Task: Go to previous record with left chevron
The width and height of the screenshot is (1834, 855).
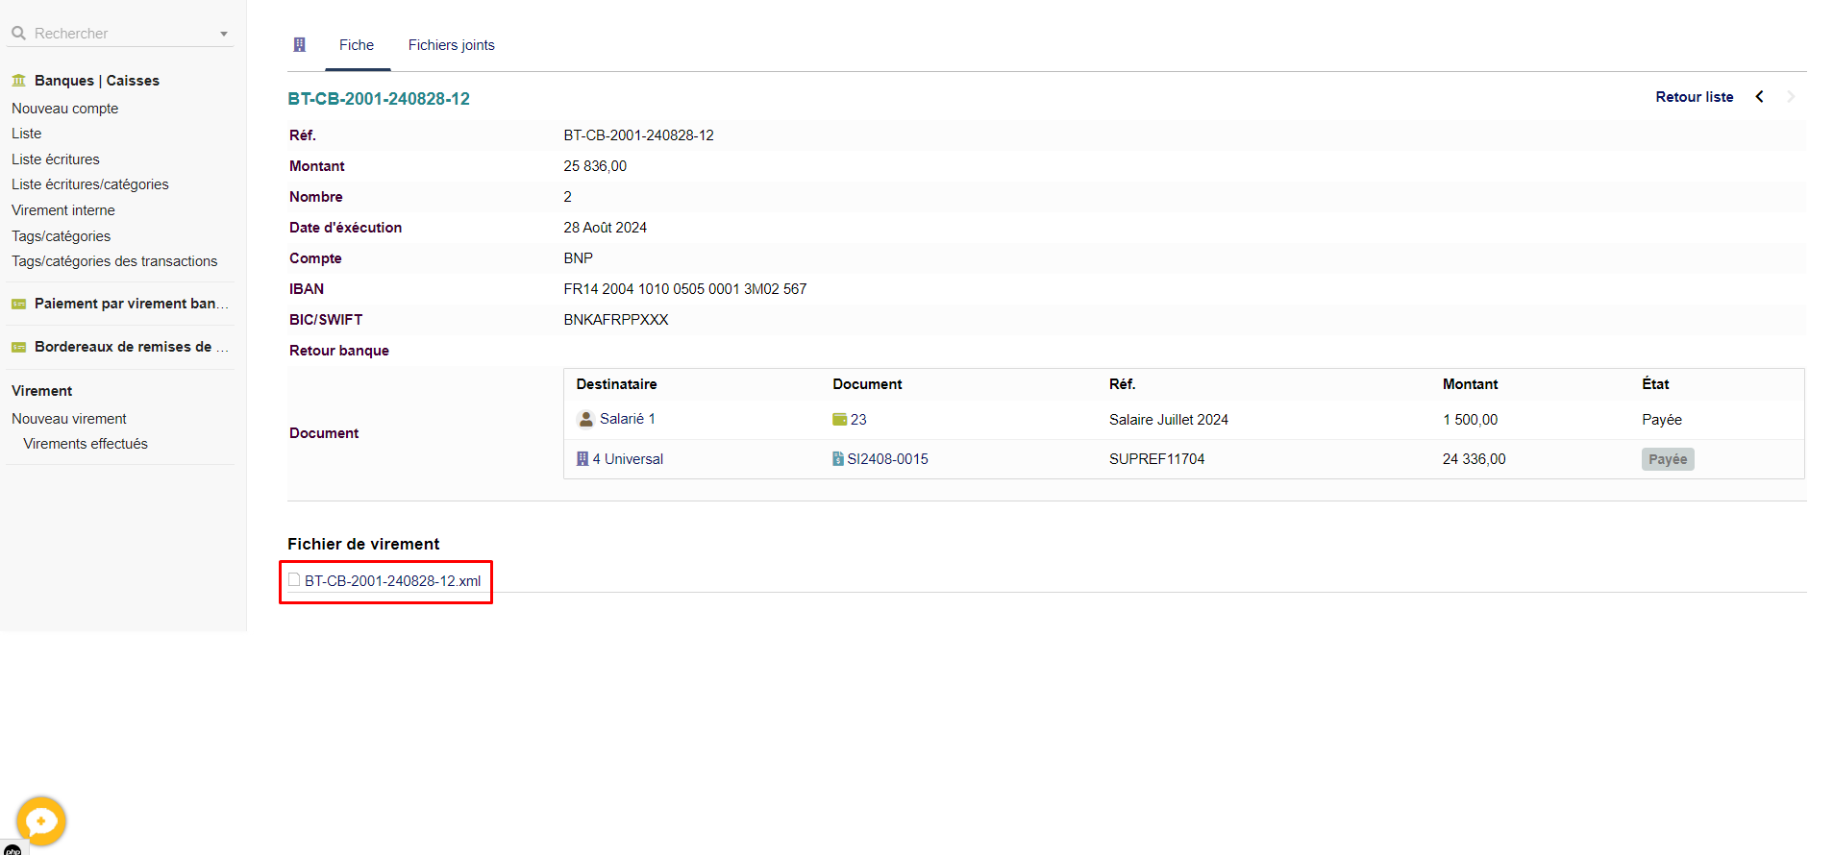Action: (x=1760, y=97)
